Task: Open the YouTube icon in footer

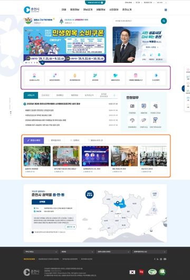Action: 165,259
